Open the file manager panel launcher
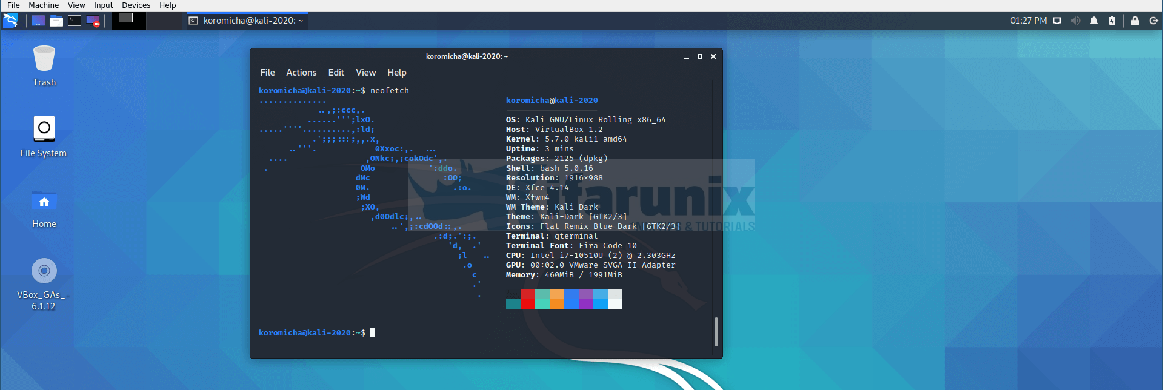Viewport: 1163px width, 390px height. (56, 21)
